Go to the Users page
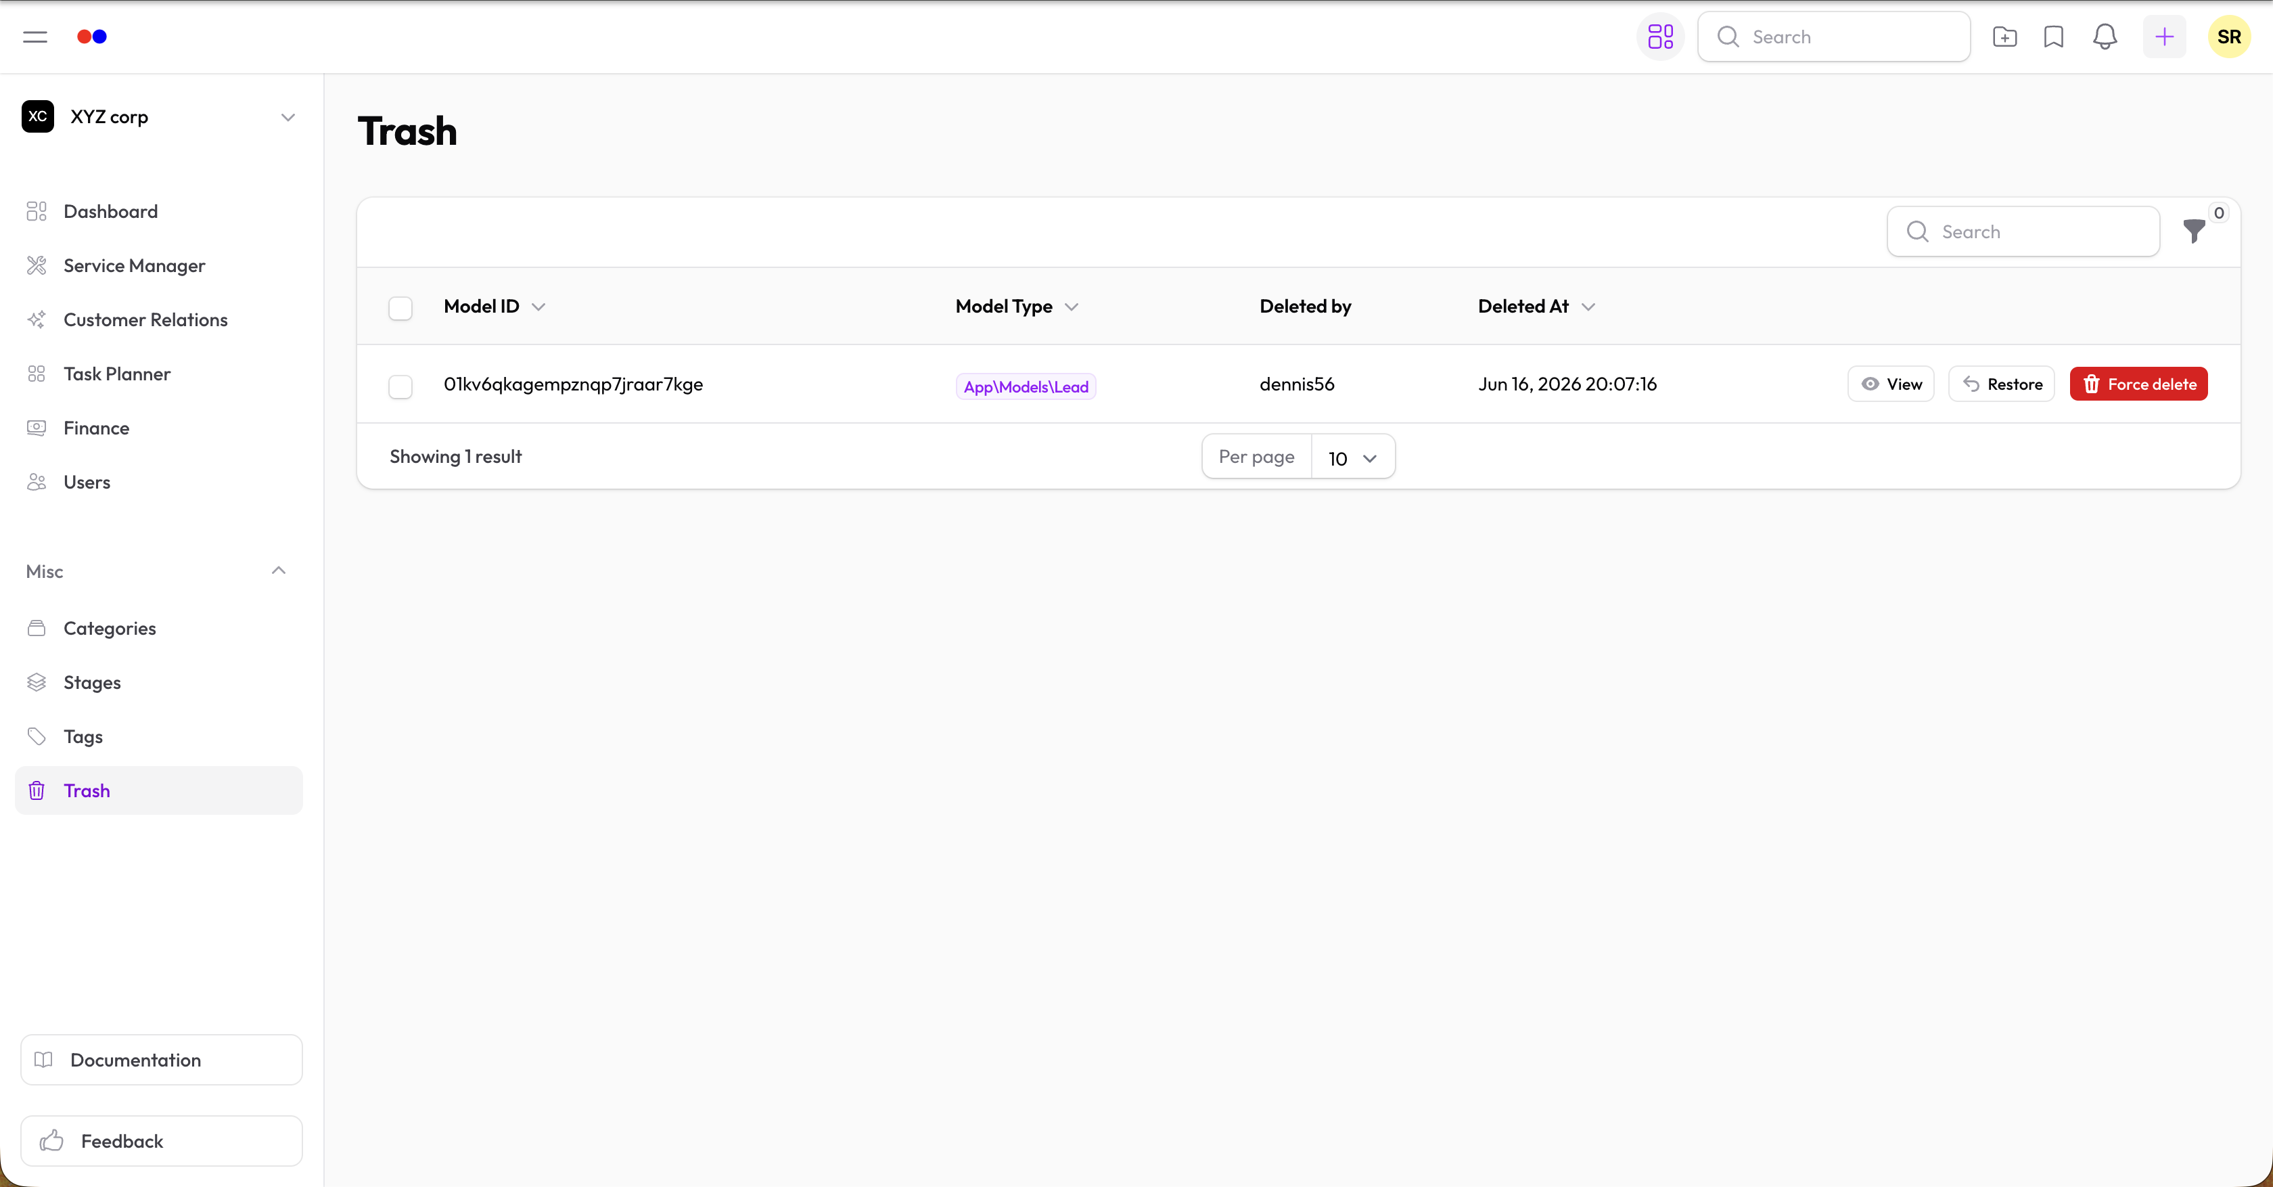The height and width of the screenshot is (1187, 2273). click(159, 482)
